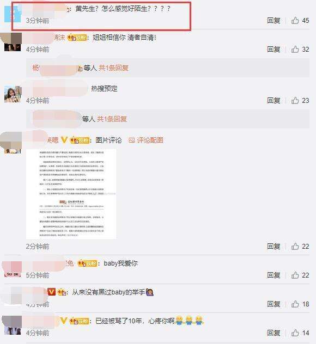Reply to the '已经被骂了10年' comment
The width and height of the screenshot is (316, 344).
click(x=274, y=333)
